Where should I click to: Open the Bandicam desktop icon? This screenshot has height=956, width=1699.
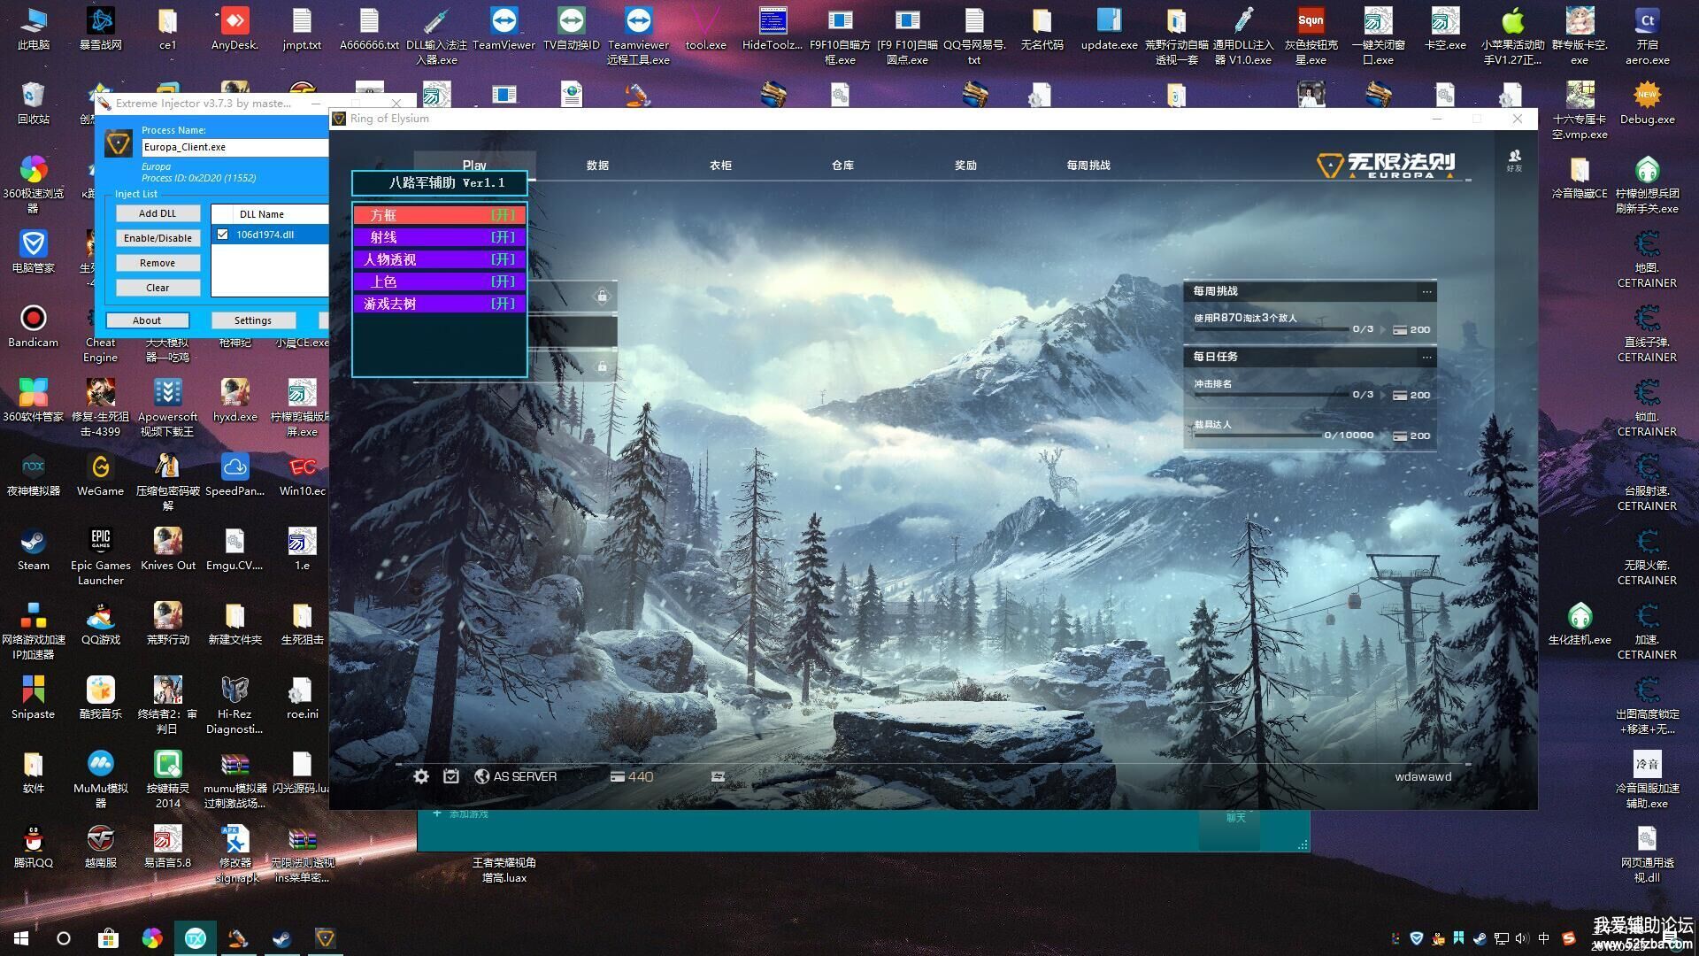coord(34,326)
